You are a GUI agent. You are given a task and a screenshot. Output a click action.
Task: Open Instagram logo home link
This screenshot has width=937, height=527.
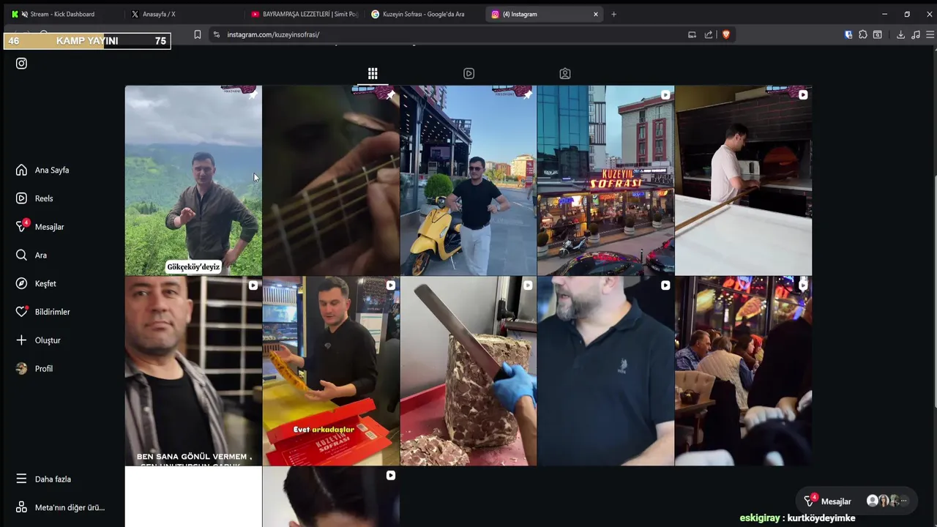[x=21, y=64]
